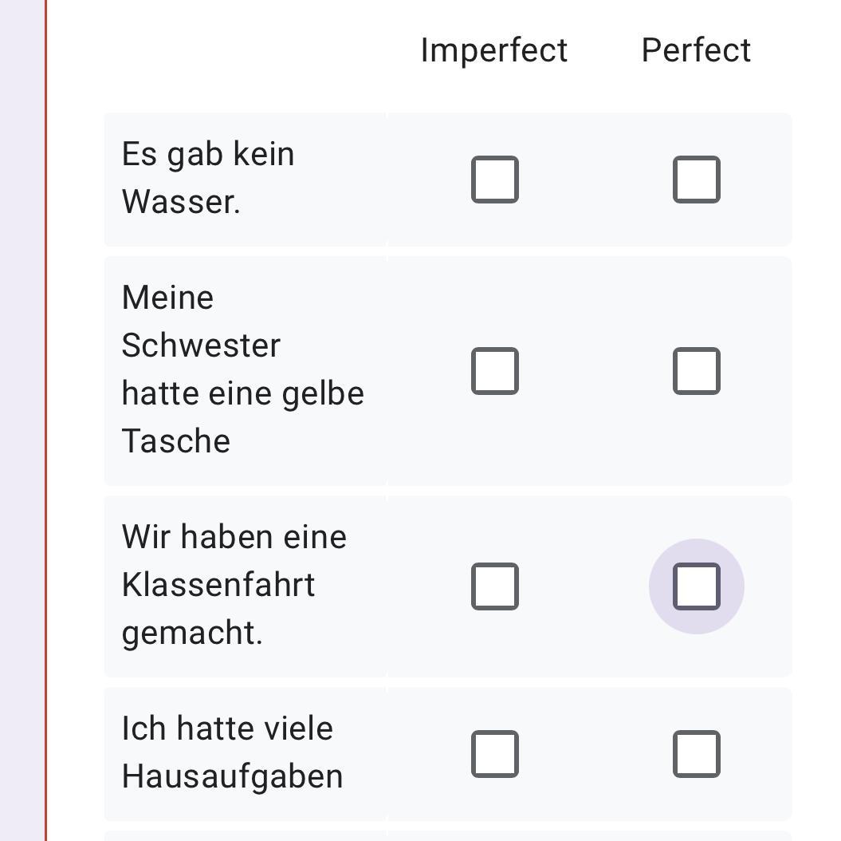Click the 'Imperfect' column header
The height and width of the screenshot is (841, 841).
pyautogui.click(x=494, y=50)
